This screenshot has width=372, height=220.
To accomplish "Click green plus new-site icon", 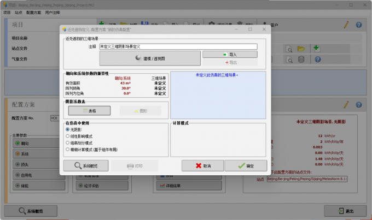I will tap(317, 48).
